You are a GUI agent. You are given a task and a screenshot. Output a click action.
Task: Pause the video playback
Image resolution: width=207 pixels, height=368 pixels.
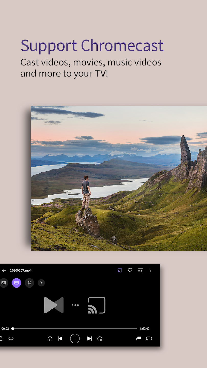point(75,339)
